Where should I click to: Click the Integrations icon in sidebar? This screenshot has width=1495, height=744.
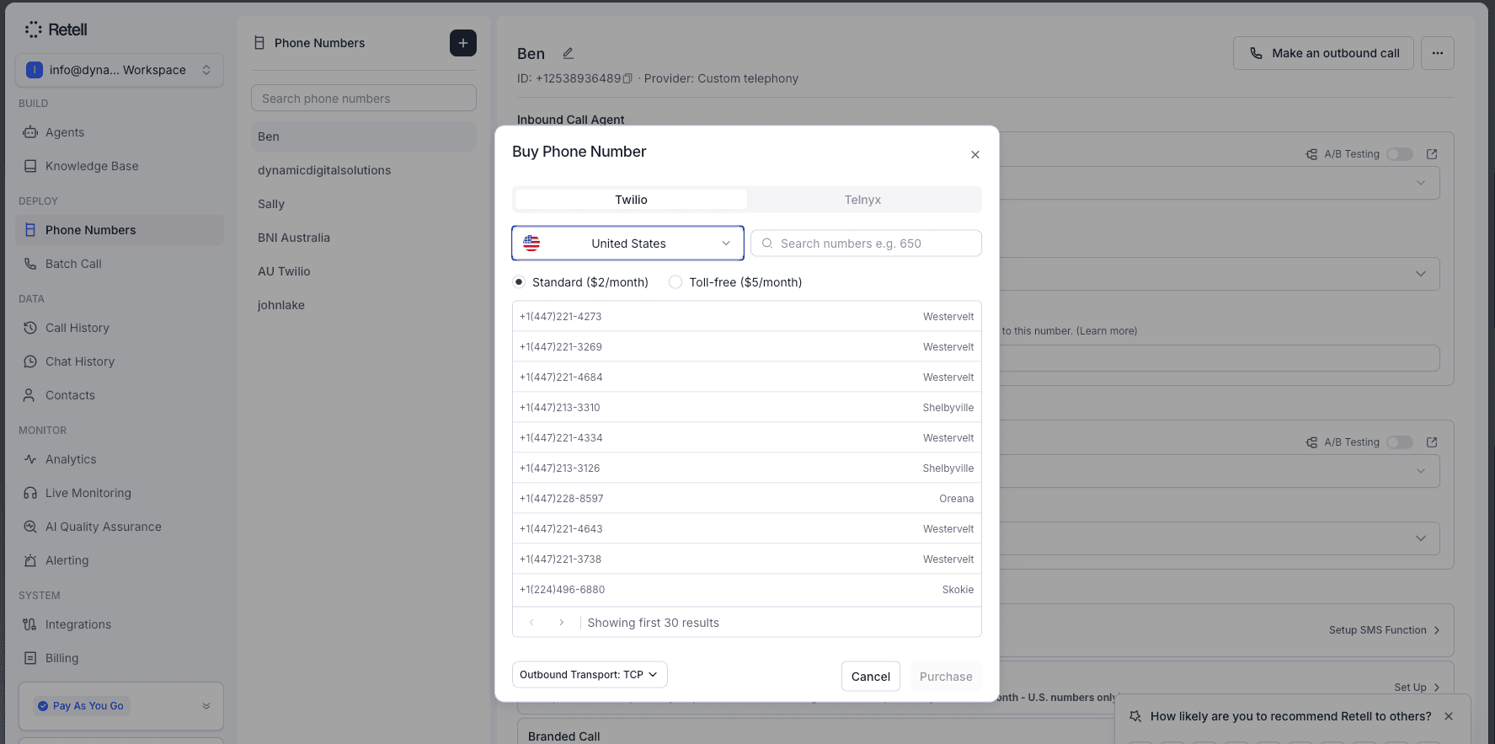30,624
